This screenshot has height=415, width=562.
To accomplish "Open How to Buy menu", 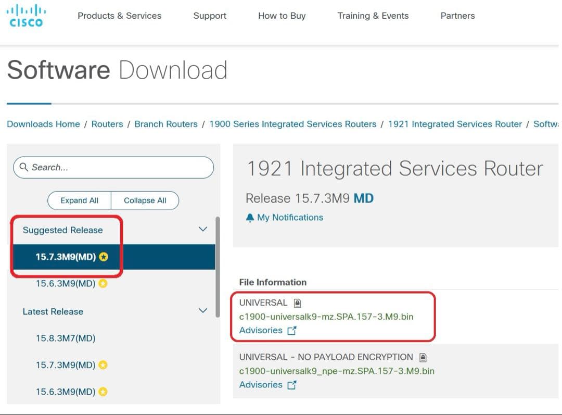I will click(x=282, y=16).
